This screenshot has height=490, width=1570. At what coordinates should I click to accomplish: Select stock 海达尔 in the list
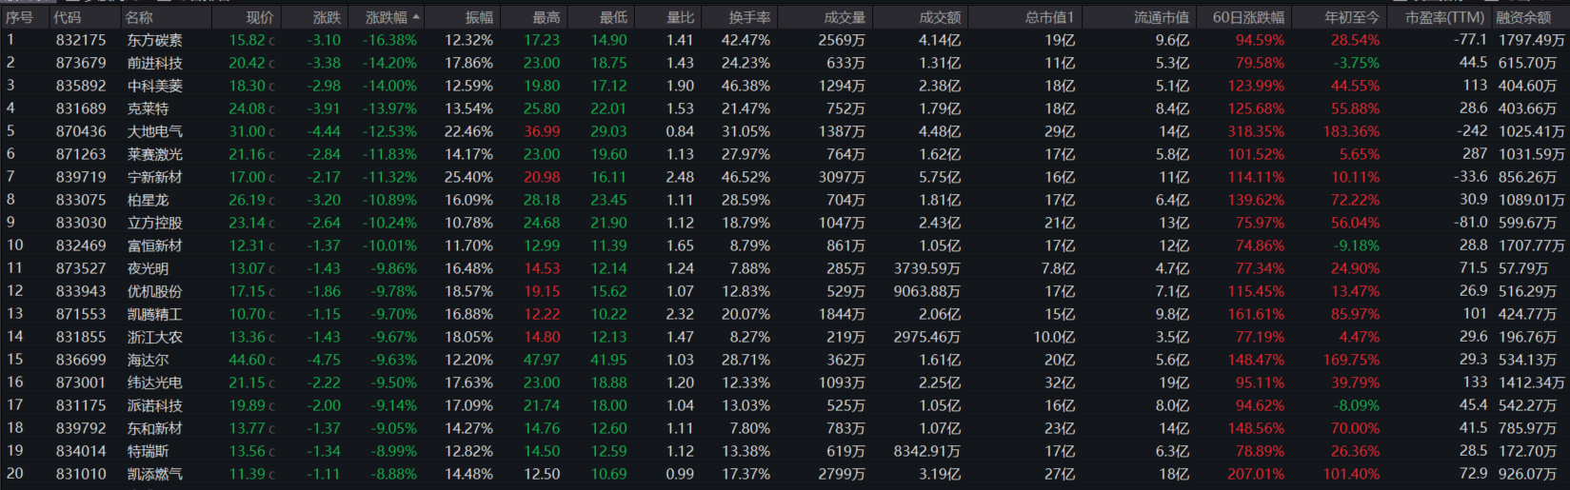(x=149, y=360)
